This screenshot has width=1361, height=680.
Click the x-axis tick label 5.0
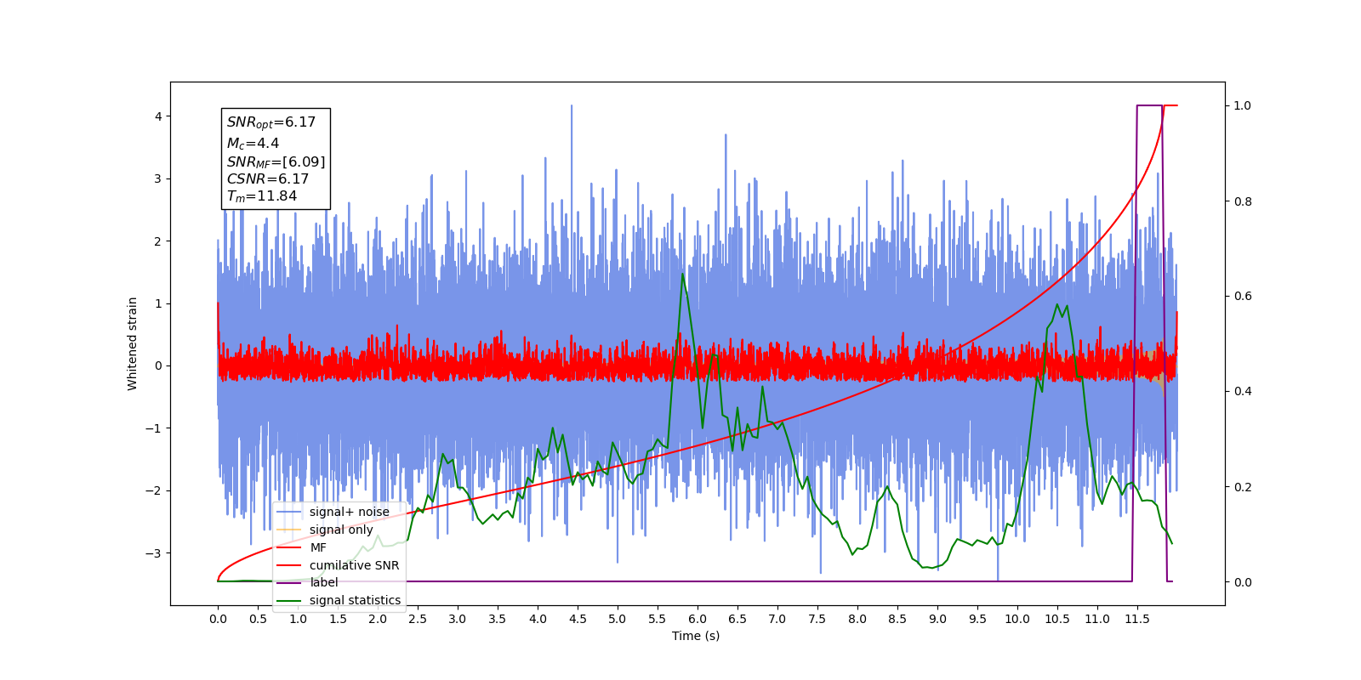pyautogui.click(x=618, y=619)
